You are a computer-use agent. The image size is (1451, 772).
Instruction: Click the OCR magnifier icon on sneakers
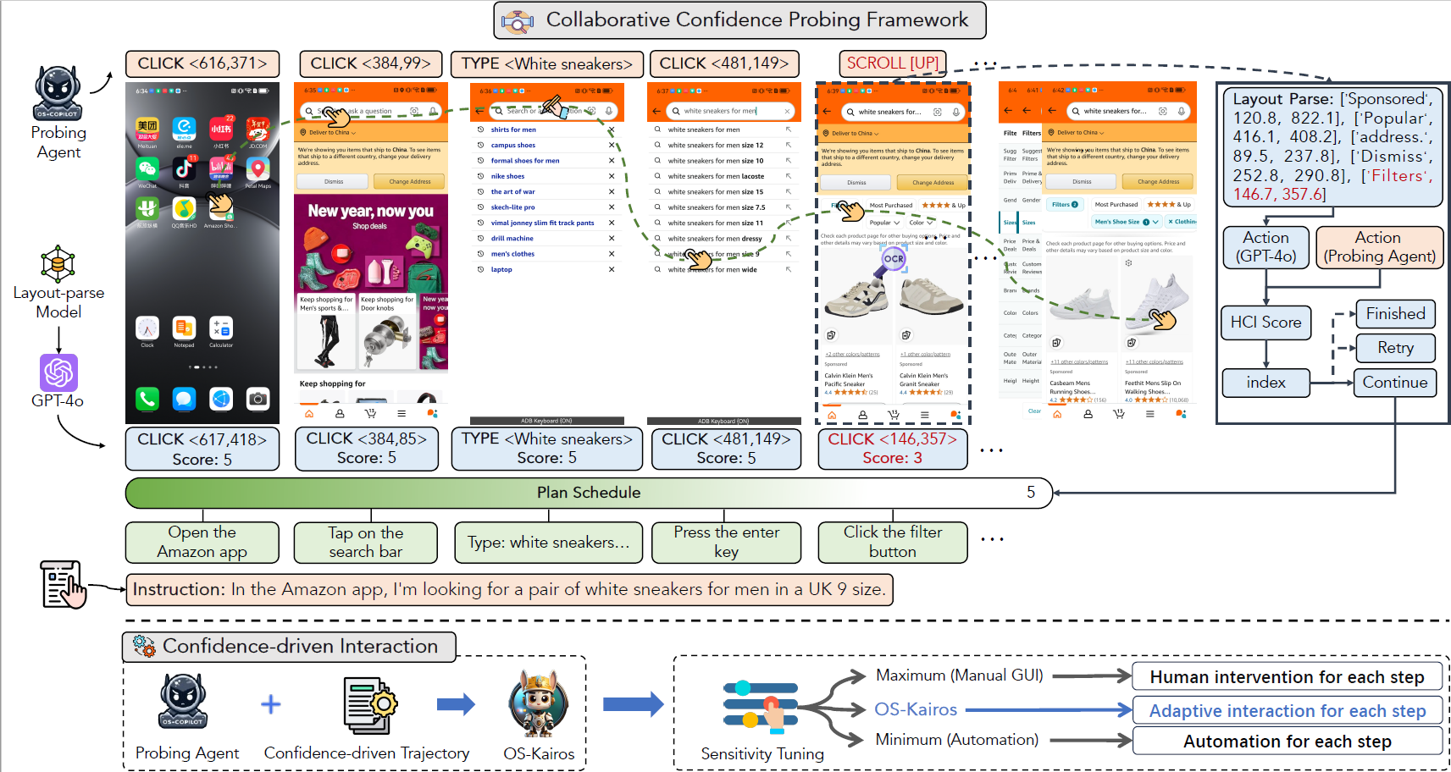(893, 260)
